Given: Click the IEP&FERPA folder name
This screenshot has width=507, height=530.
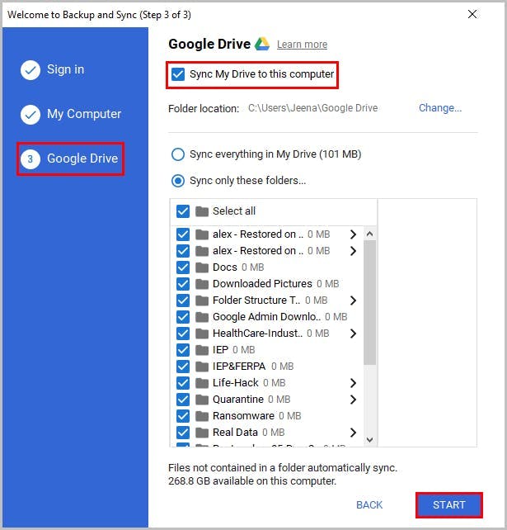Looking at the screenshot, I should [239, 367].
